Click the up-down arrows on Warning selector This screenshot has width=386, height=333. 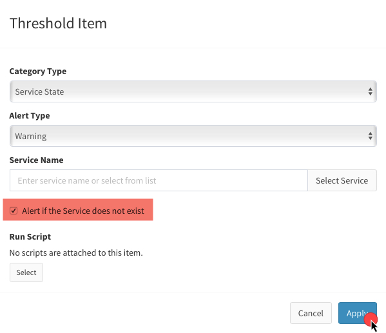tap(370, 136)
